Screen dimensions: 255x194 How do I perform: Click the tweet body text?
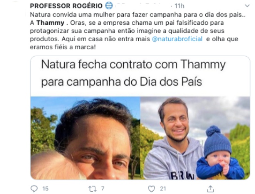click(x=138, y=31)
